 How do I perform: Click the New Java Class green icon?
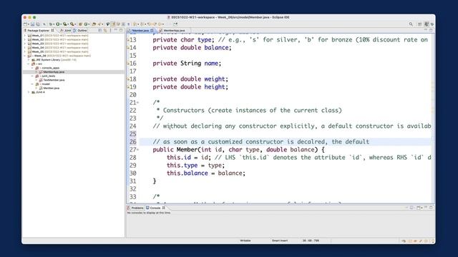(86, 24)
